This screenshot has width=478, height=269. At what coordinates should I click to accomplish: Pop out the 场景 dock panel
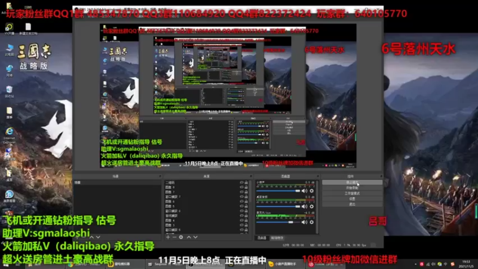click(160, 176)
